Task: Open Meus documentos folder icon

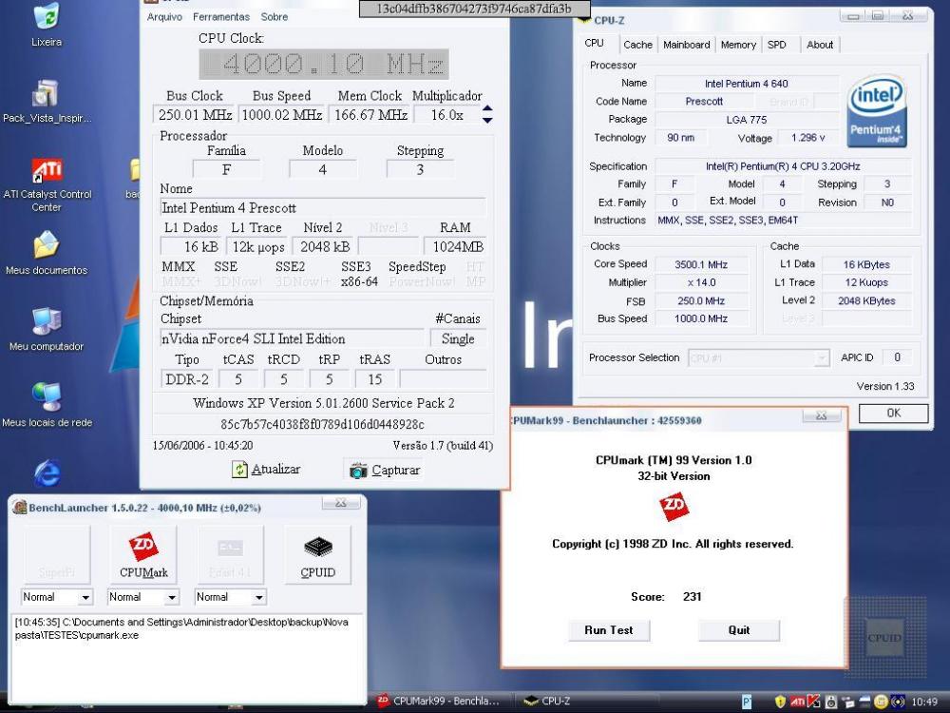Action: (47, 247)
